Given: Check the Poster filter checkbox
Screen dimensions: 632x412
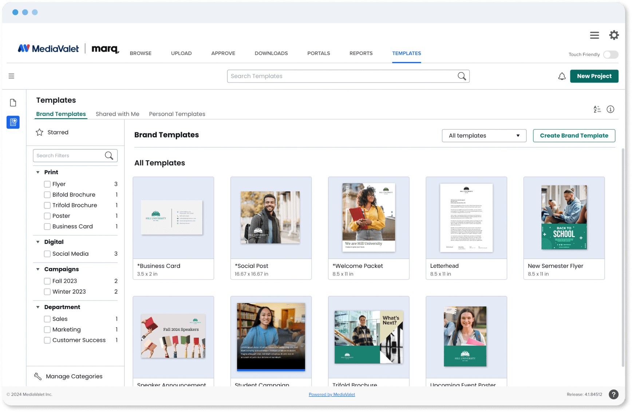Looking at the screenshot, I should [x=47, y=216].
